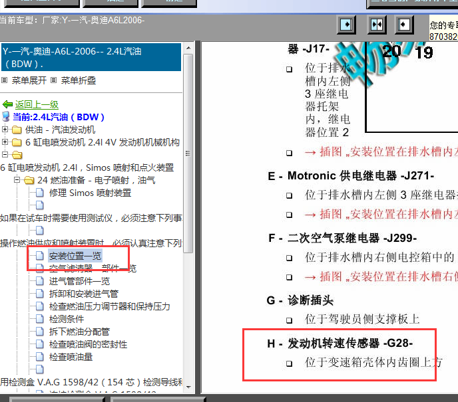Select the Y-一汽-奥迪-A6L-2006 2.4L汽油 header

tap(91, 57)
